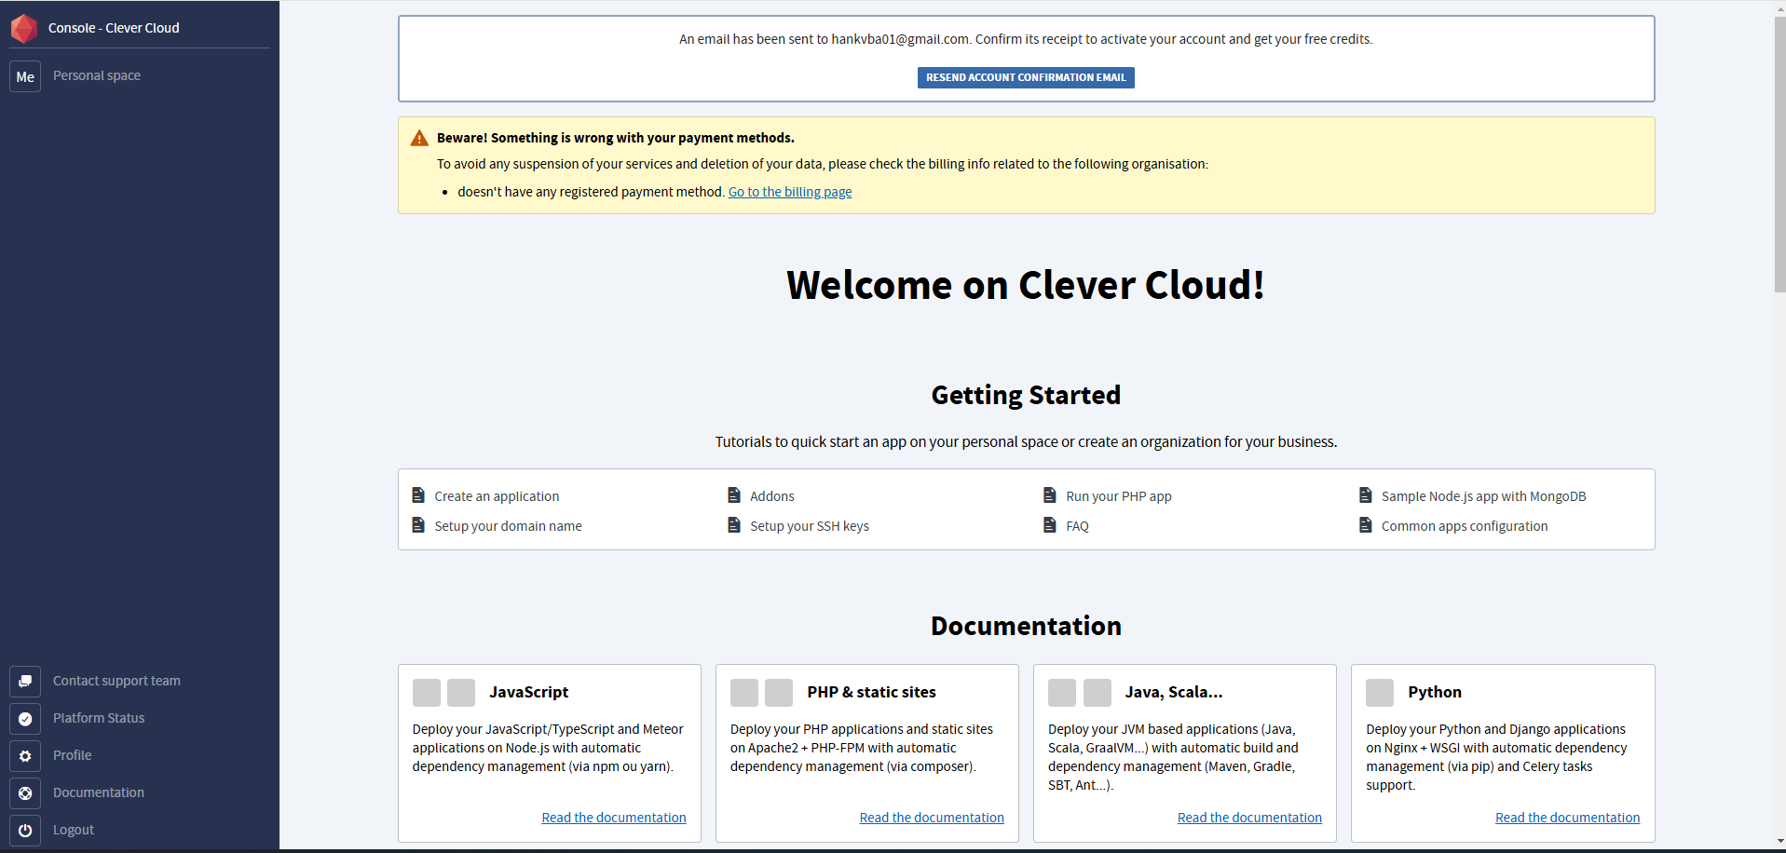Open the Me personal space icon
This screenshot has width=1786, height=853.
[x=25, y=76]
